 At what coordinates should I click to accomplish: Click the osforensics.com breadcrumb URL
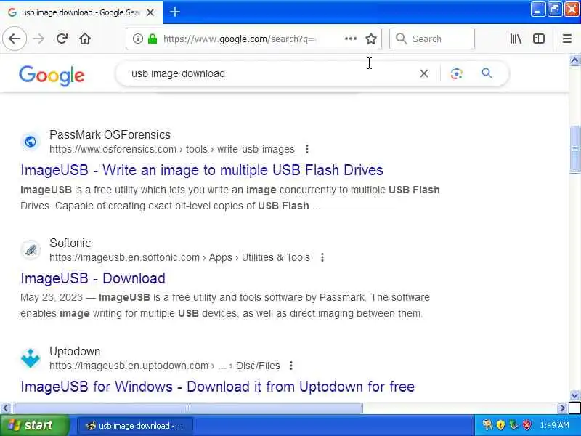click(x=172, y=149)
